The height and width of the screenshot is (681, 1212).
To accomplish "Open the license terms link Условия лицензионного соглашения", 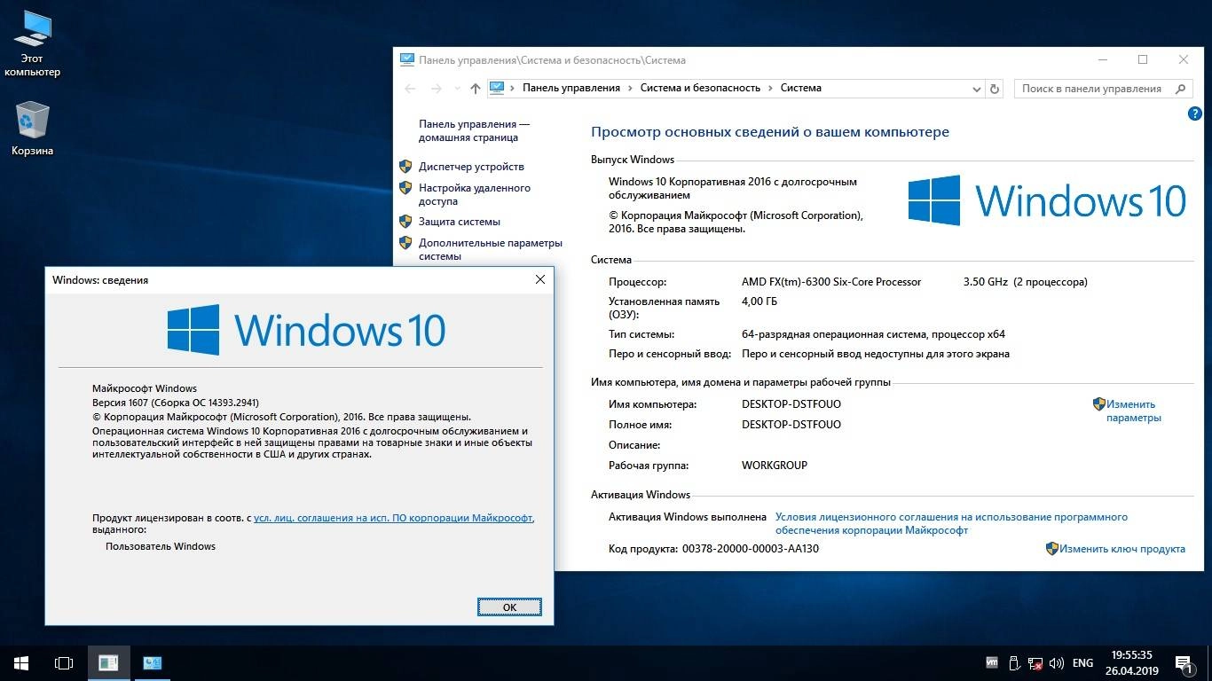I will pyautogui.click(x=951, y=523).
